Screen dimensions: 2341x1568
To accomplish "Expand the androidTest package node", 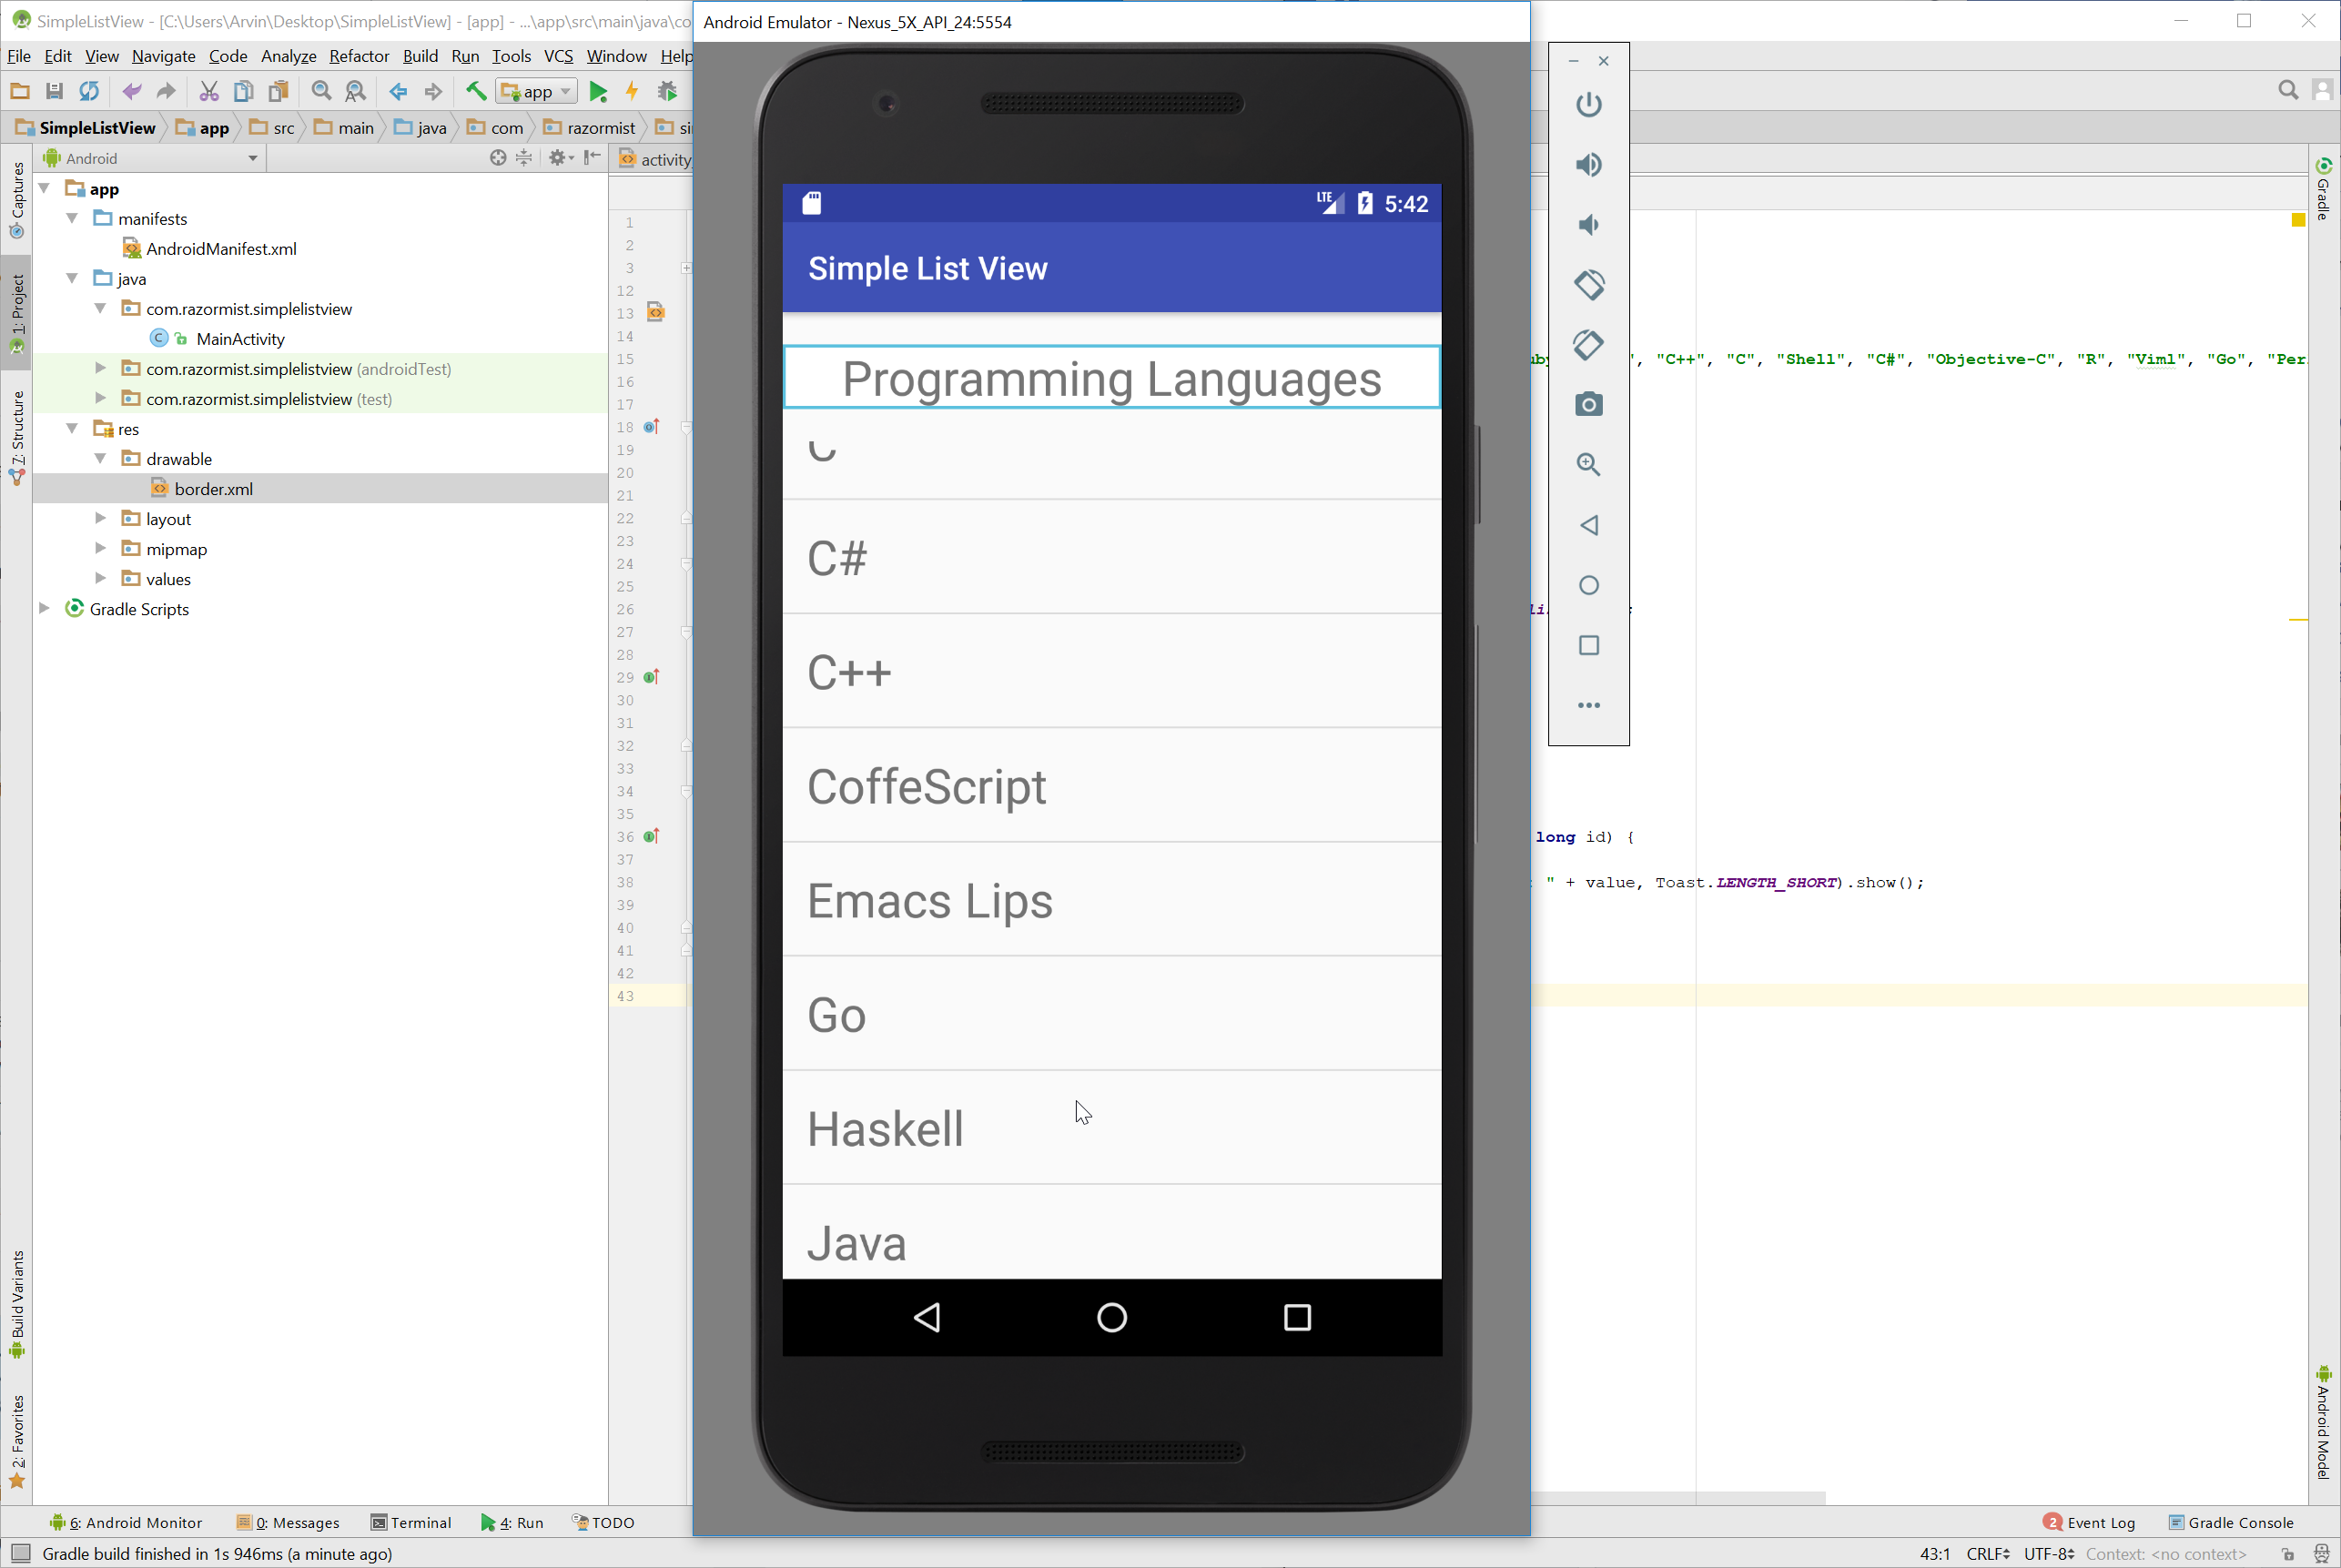I will coord(100,368).
